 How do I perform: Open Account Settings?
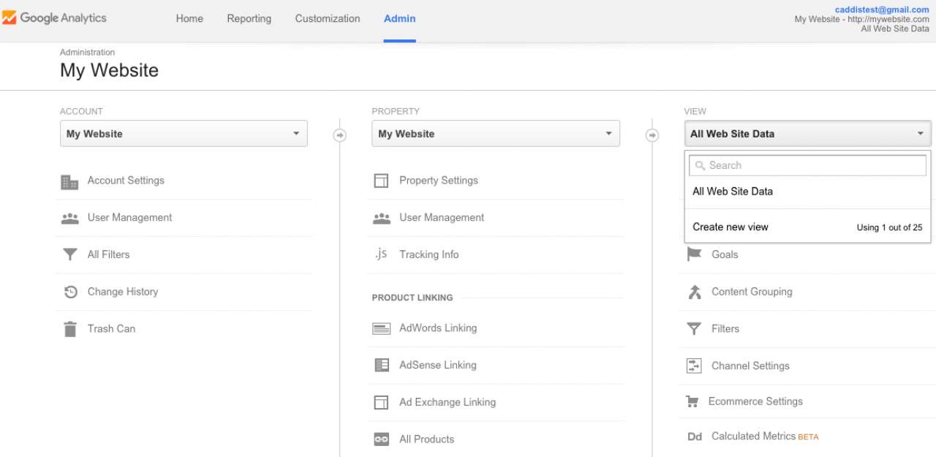[126, 181]
